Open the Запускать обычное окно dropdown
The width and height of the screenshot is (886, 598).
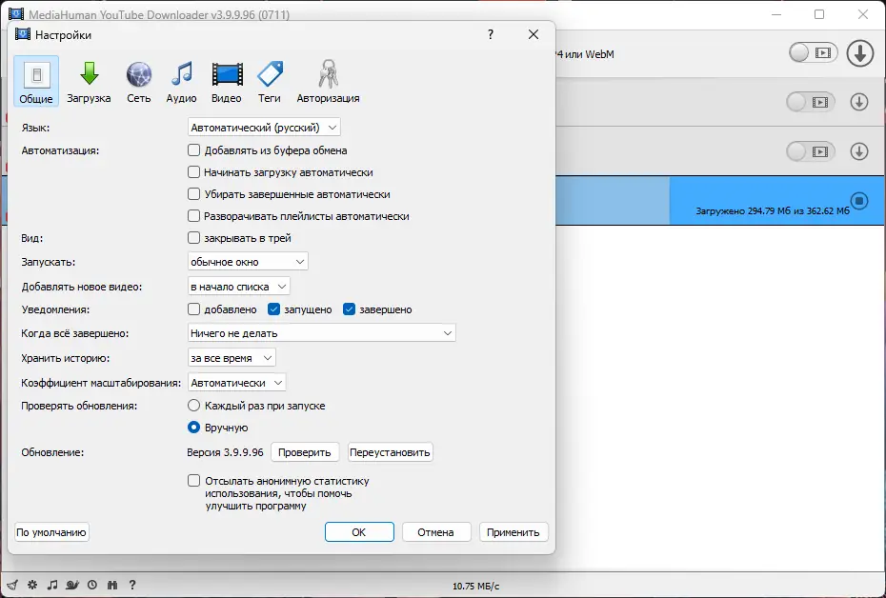[248, 262]
